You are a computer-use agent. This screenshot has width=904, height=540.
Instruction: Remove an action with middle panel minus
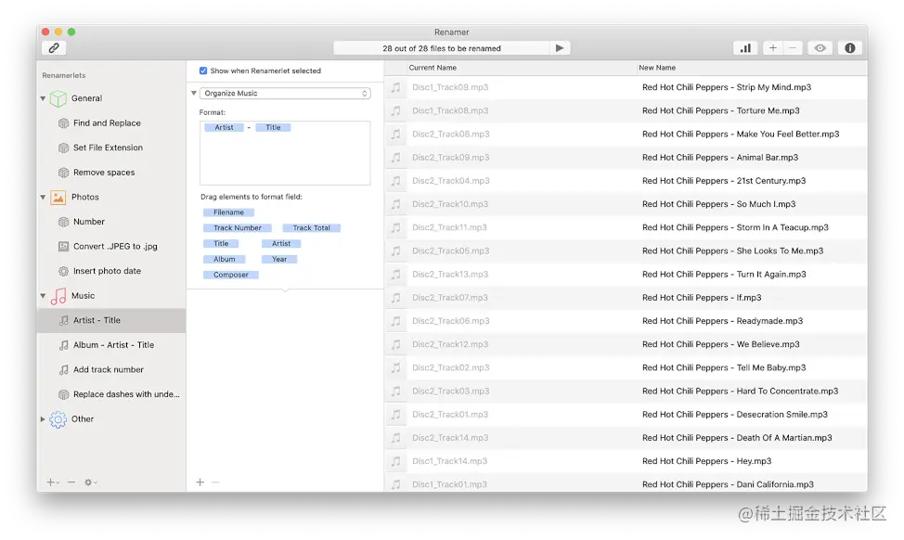(x=215, y=482)
